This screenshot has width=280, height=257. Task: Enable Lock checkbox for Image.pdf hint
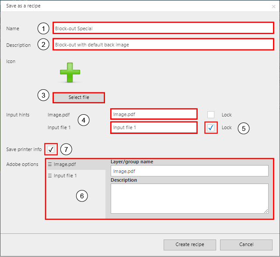pyautogui.click(x=211, y=115)
